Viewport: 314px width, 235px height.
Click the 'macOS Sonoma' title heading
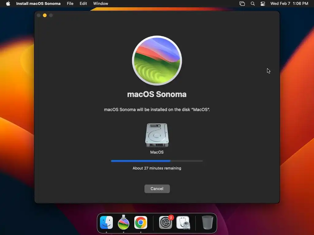click(157, 94)
